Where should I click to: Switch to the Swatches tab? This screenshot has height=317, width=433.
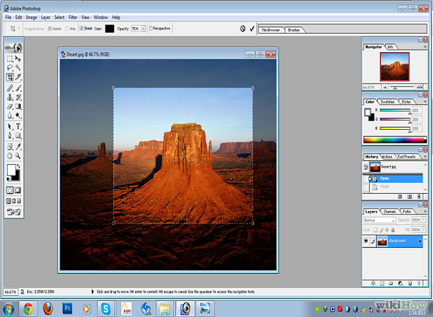click(387, 102)
